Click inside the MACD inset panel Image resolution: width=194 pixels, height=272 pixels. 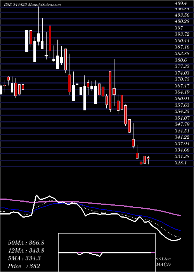click(x=107, y=253)
